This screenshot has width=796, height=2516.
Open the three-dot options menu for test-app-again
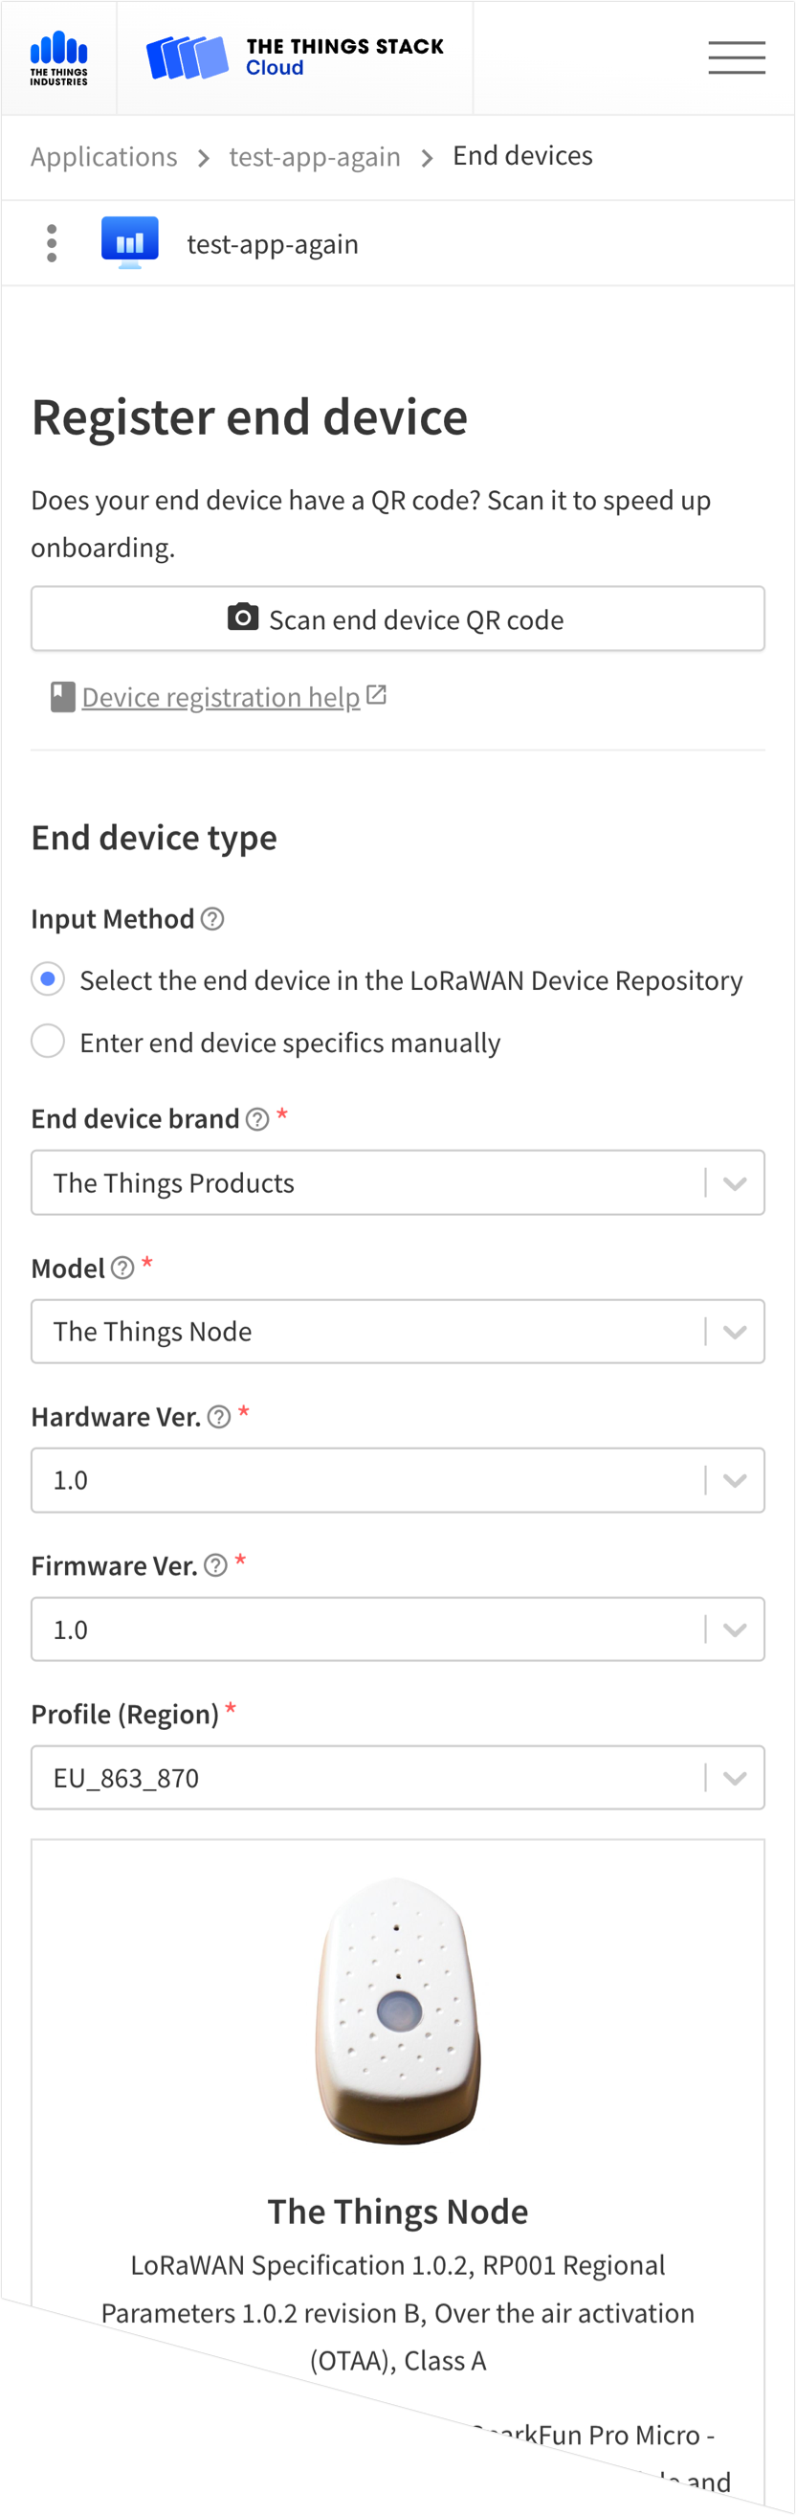pos(51,242)
